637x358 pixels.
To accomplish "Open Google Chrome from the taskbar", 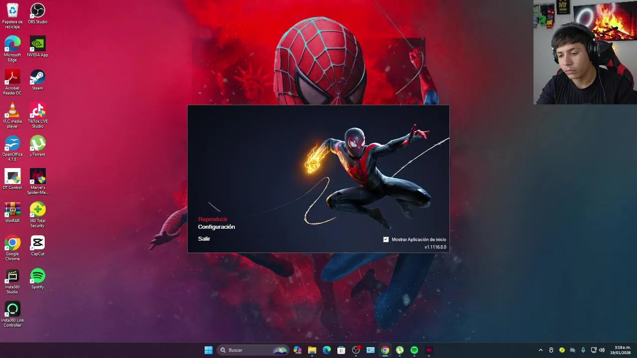I will [x=385, y=350].
